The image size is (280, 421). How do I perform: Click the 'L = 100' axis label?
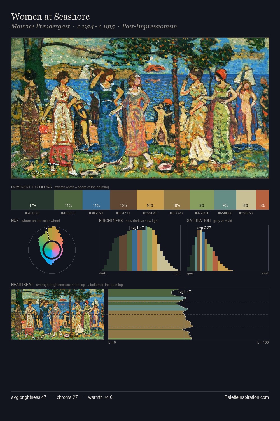263,342
